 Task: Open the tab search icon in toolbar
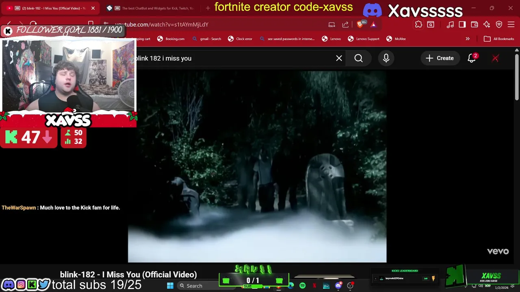click(x=431, y=24)
